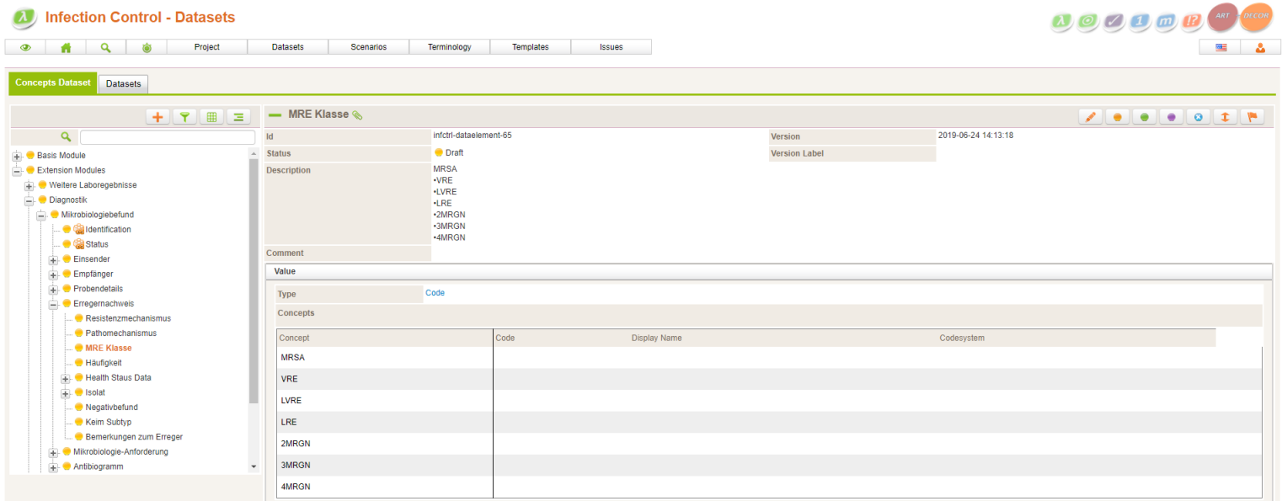
Task: Set status with the purple circle button
Action: coord(1171,117)
